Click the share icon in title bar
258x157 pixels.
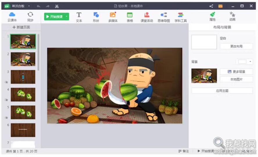(211, 6)
